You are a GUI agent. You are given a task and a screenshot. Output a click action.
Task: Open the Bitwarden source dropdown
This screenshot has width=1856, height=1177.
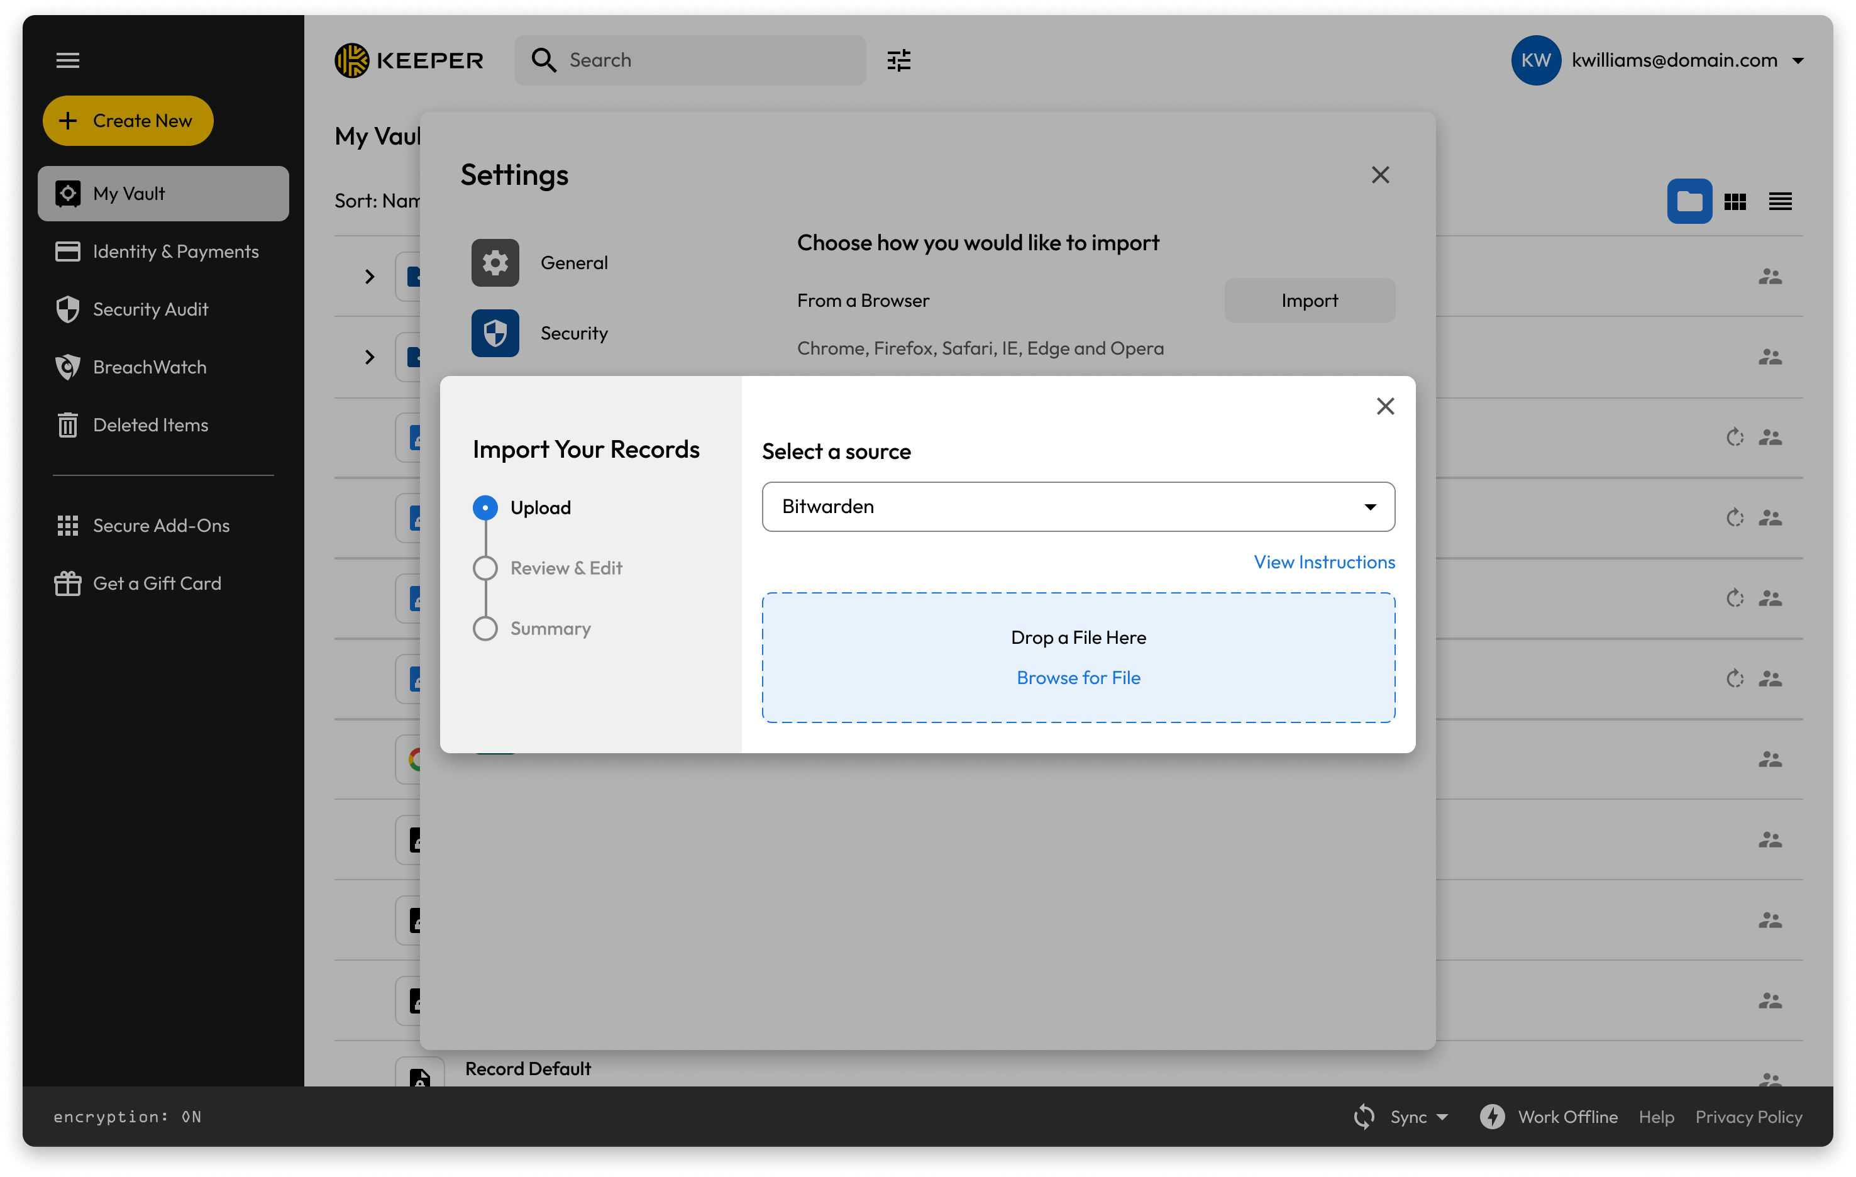[x=1078, y=506]
